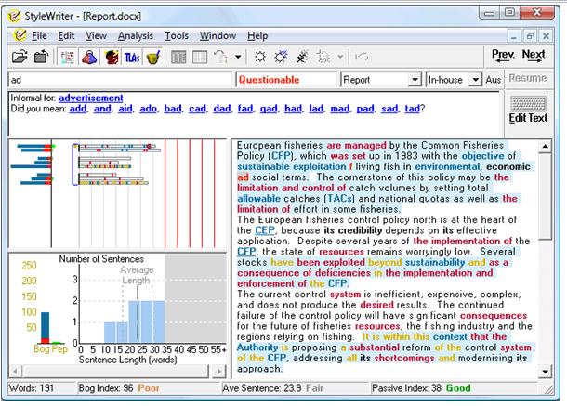Open the File menu
The width and height of the screenshot is (567, 406).
(x=39, y=36)
